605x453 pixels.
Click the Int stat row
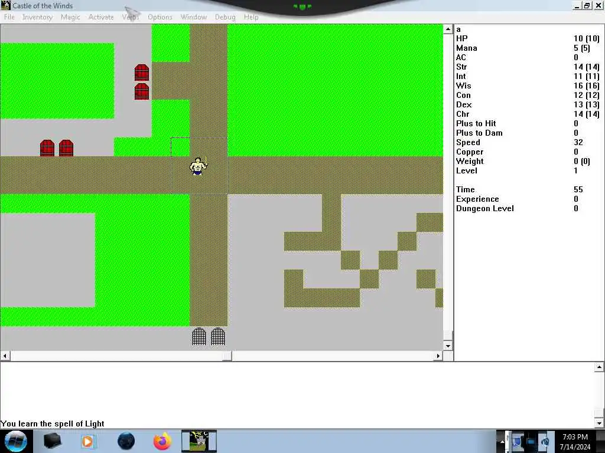pyautogui.click(x=528, y=76)
